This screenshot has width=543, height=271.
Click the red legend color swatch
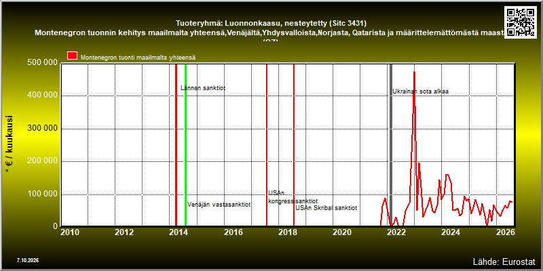coord(73,56)
